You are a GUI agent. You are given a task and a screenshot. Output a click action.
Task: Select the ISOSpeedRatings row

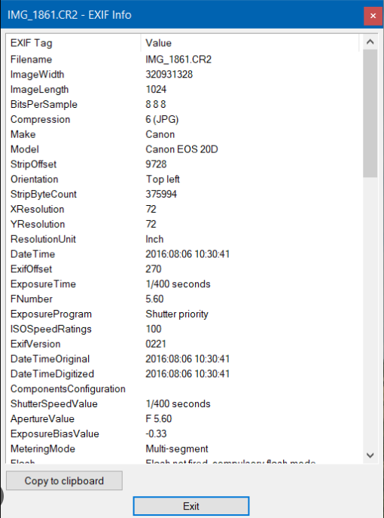coord(183,329)
